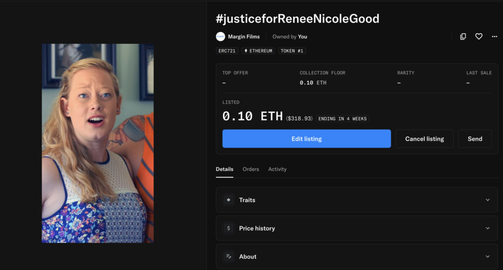Expand the Traits section chevron

[487, 200]
